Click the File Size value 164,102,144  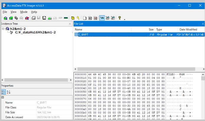pyautogui.click(x=44, y=112)
